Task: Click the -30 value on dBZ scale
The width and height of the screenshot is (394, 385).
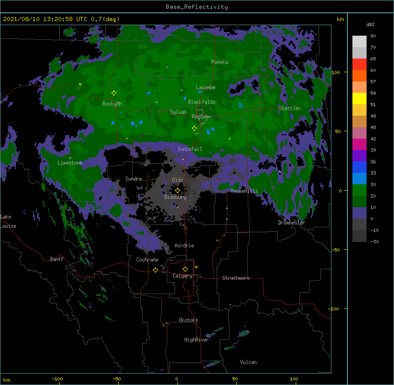Action: (374, 241)
